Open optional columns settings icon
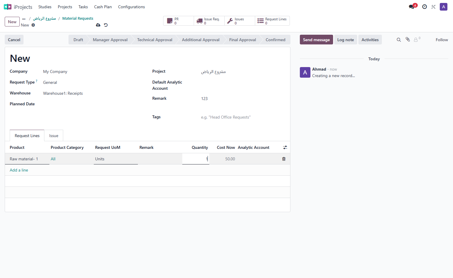 click(285, 147)
